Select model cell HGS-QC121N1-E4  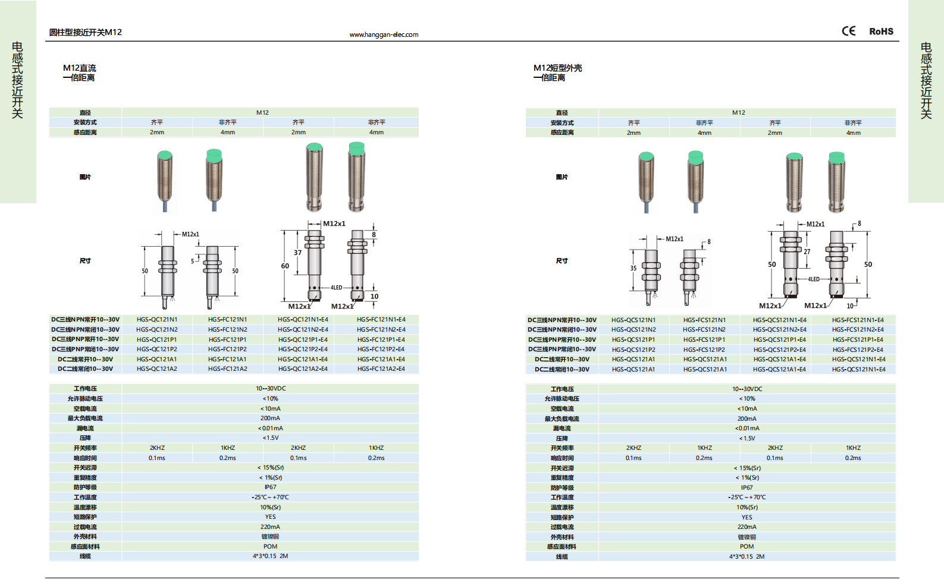coord(303,320)
